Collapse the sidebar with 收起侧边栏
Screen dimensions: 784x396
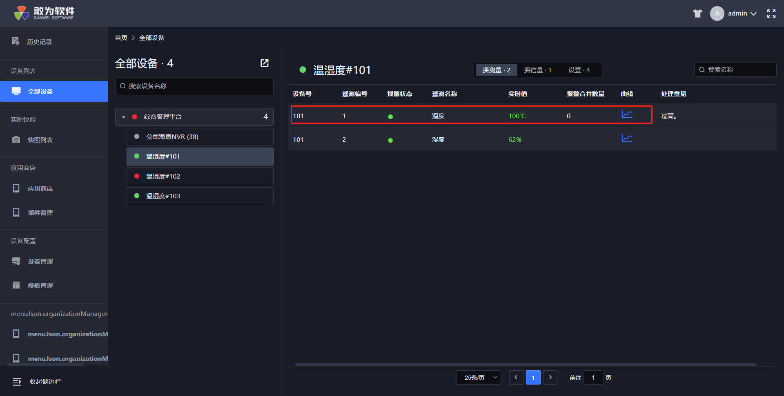point(37,381)
